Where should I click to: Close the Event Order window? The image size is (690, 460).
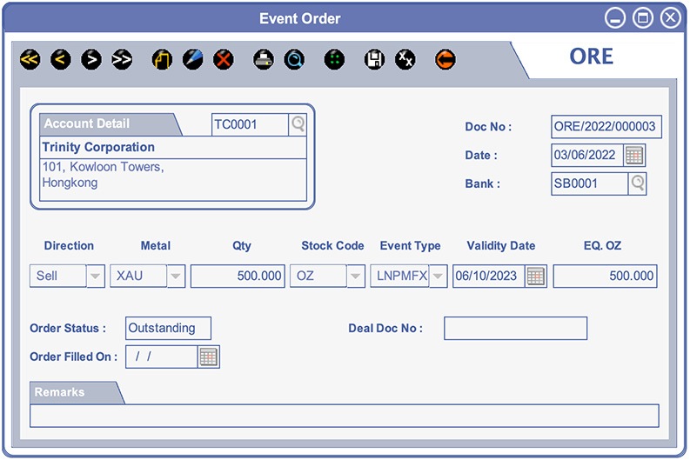point(671,18)
